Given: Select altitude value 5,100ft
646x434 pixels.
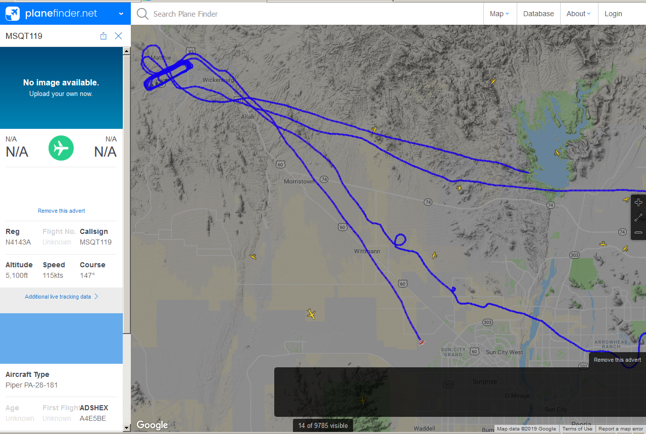Looking at the screenshot, I should click(19, 275).
